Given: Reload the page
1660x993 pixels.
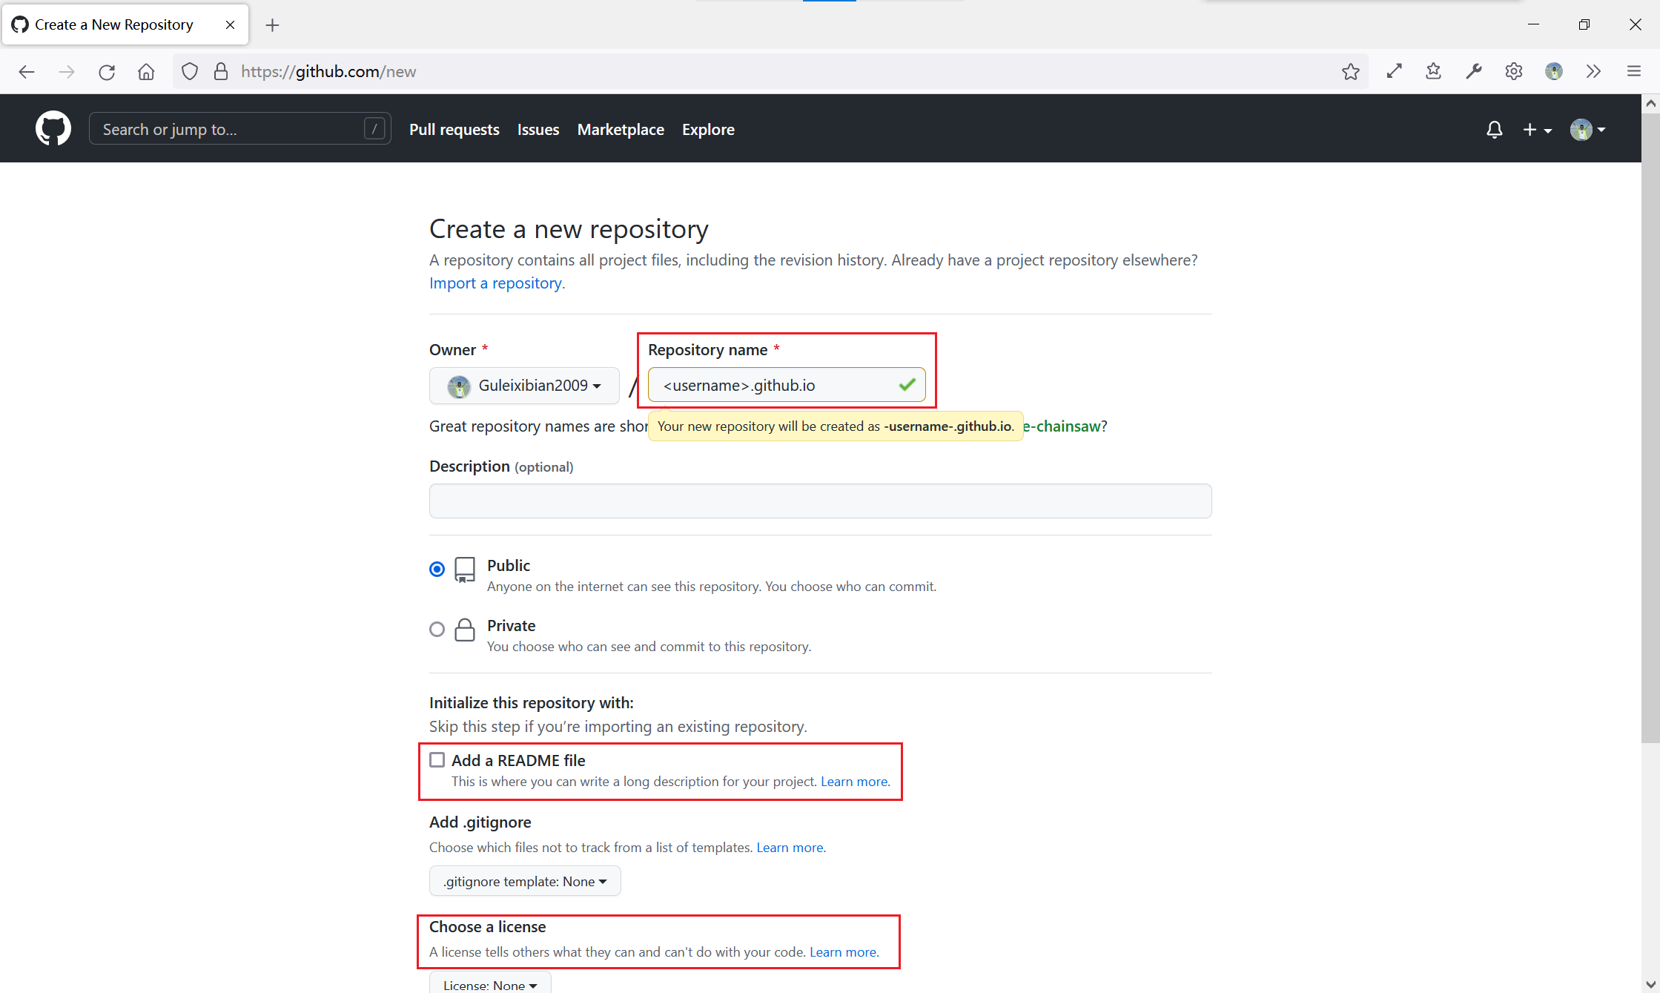Looking at the screenshot, I should point(107,72).
